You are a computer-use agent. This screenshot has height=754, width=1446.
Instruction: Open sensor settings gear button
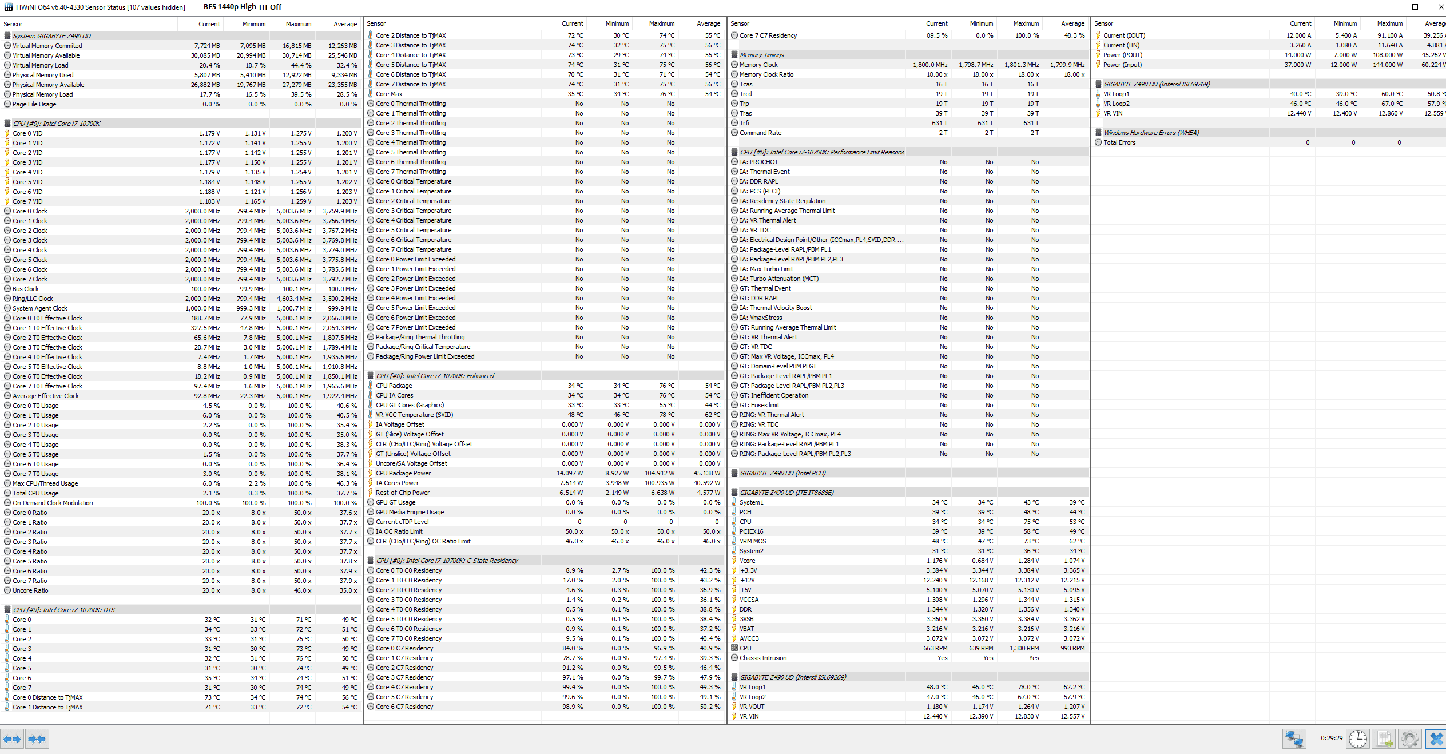coord(1410,739)
